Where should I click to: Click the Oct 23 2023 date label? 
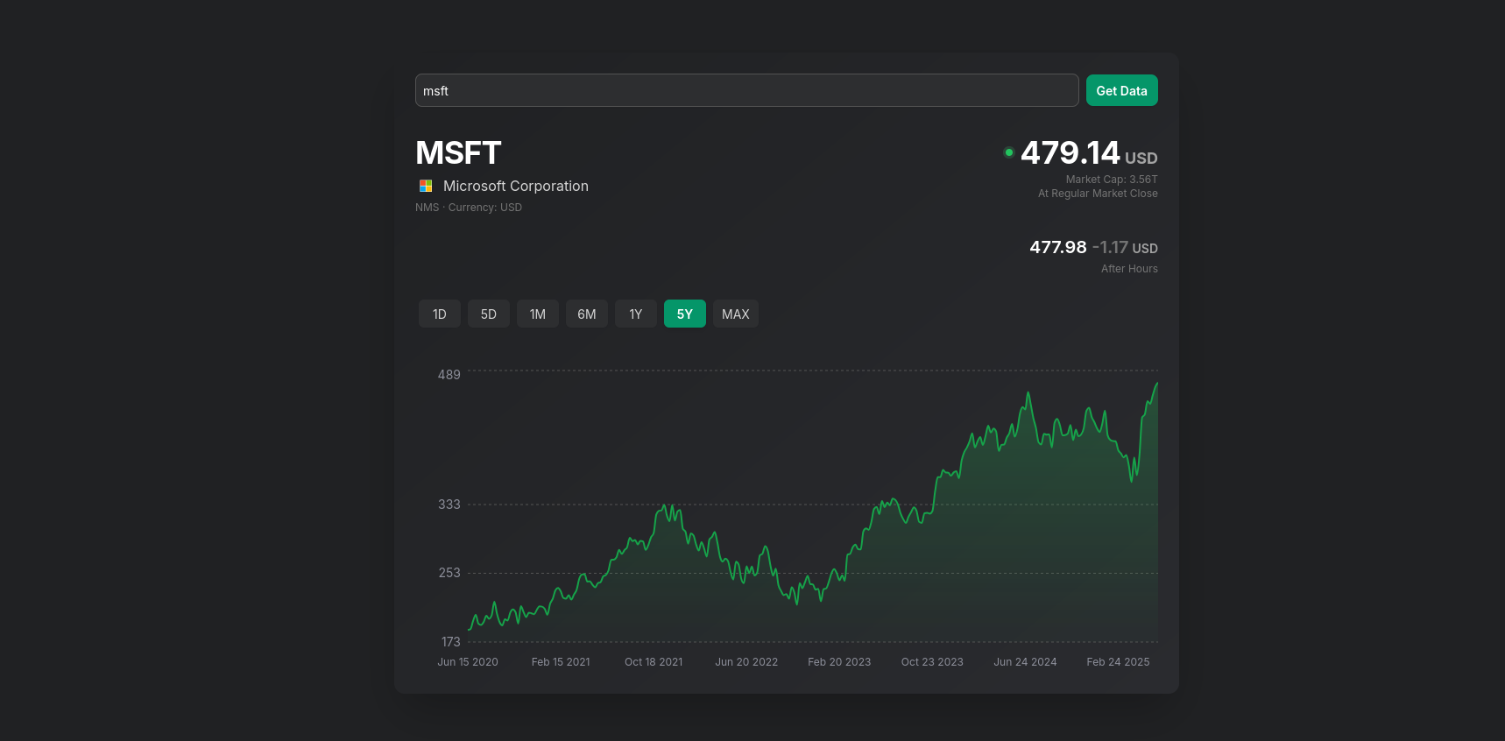932,662
